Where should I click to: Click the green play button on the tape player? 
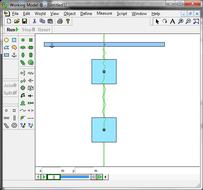click(44, 177)
